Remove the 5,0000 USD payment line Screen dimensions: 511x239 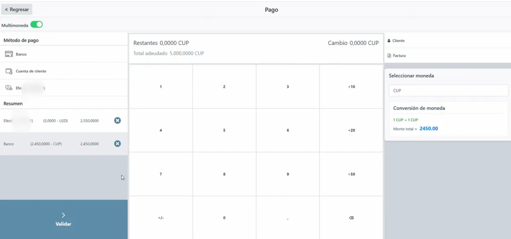tap(118, 121)
